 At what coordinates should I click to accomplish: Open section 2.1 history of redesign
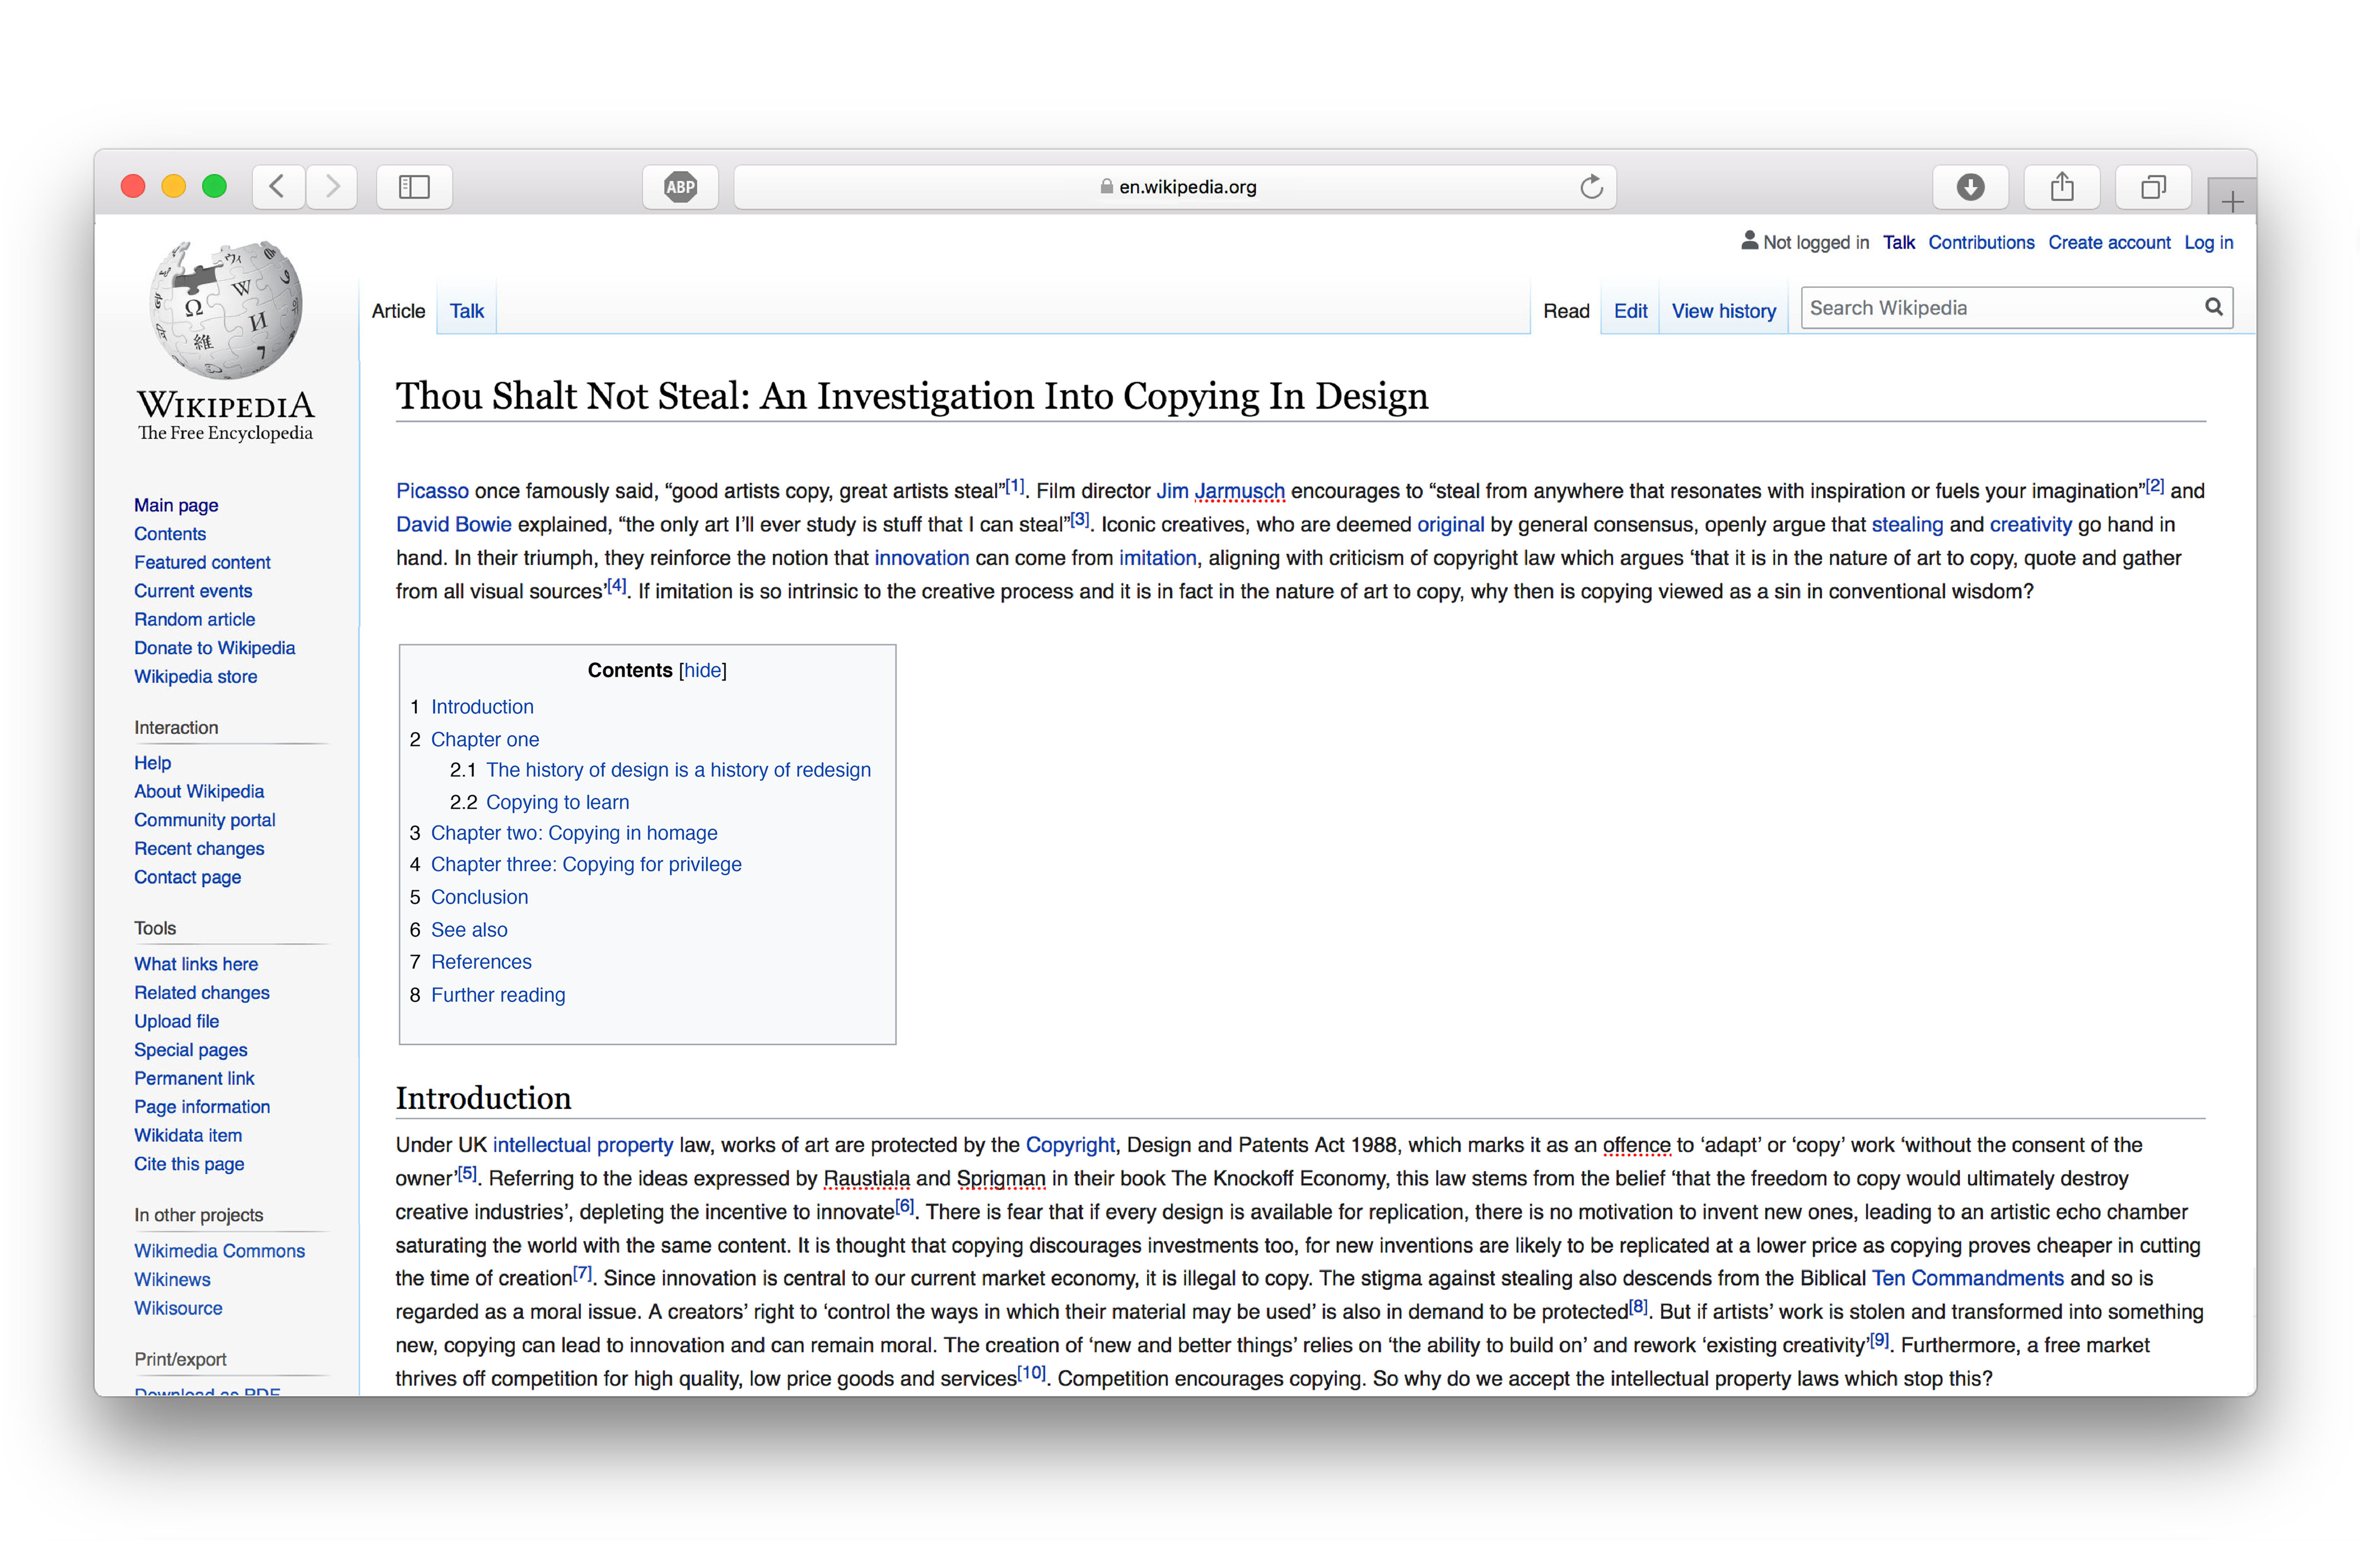[x=678, y=770]
